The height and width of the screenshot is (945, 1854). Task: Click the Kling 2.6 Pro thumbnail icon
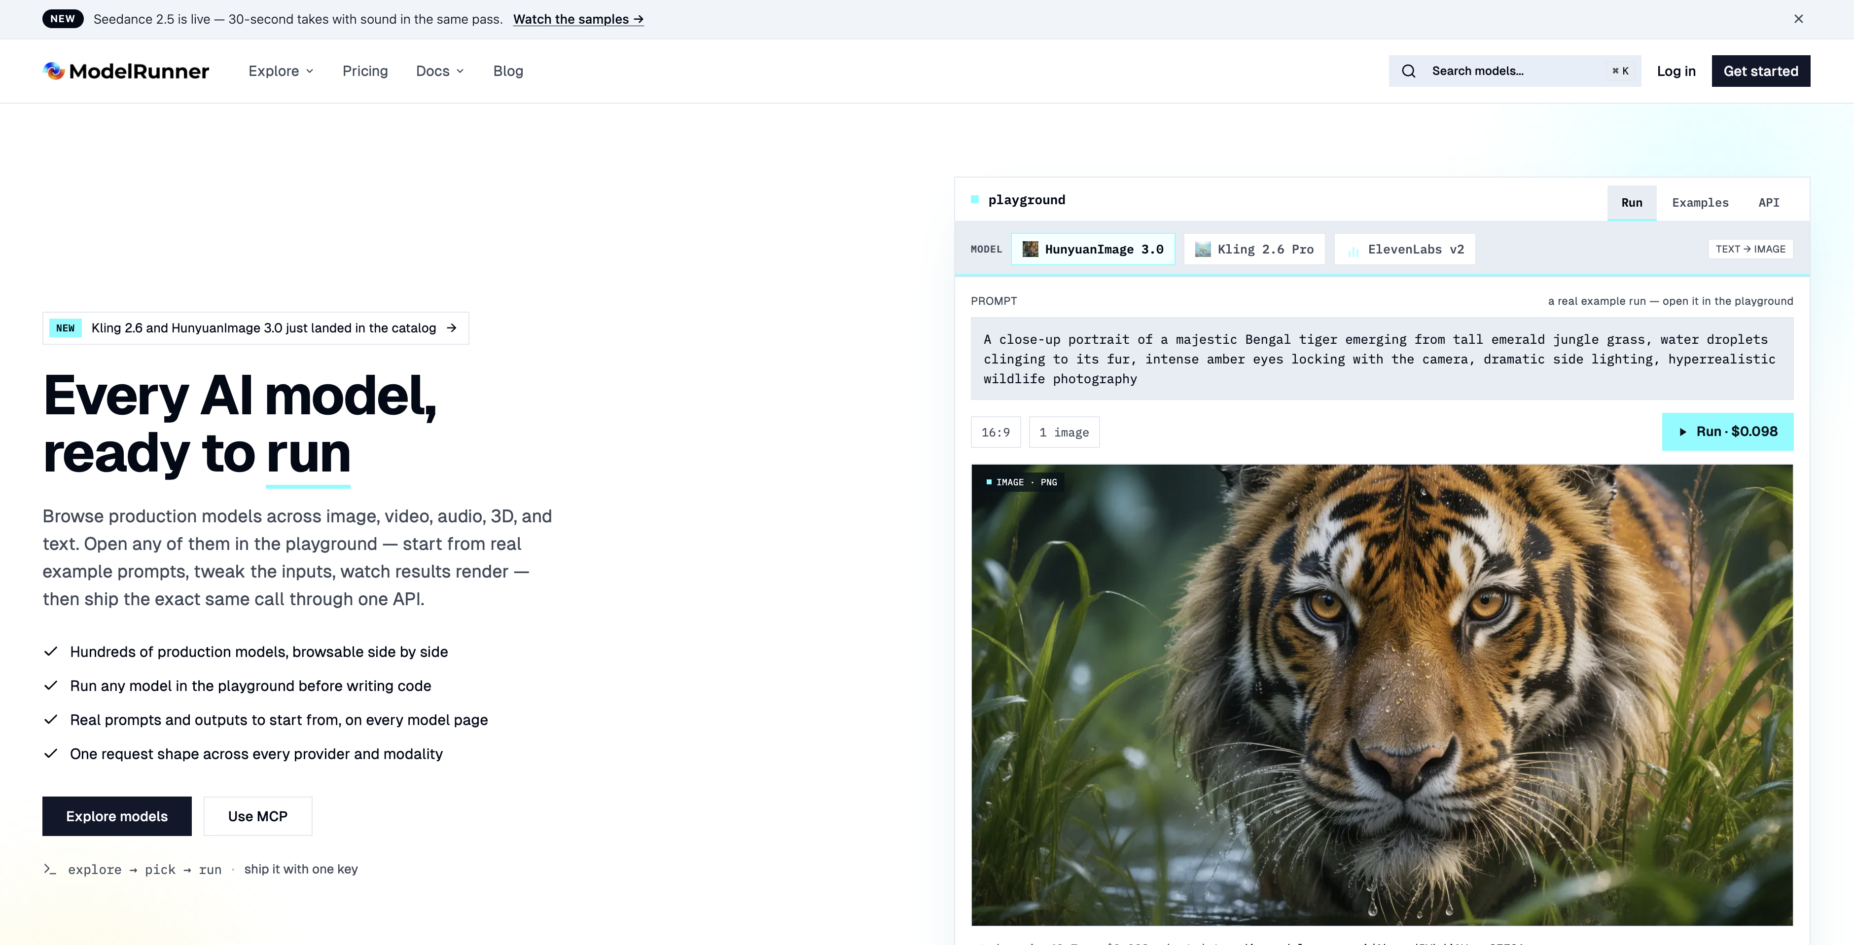[x=1203, y=249]
